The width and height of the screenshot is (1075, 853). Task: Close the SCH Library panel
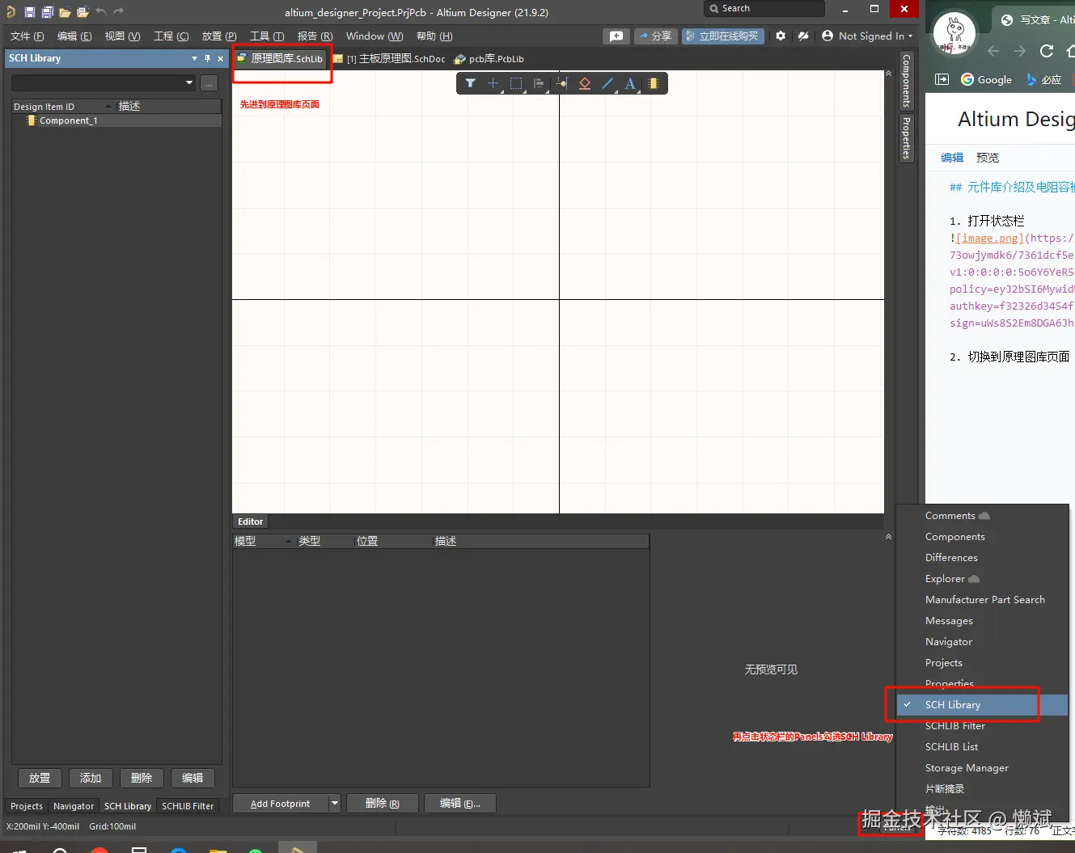[x=220, y=58]
